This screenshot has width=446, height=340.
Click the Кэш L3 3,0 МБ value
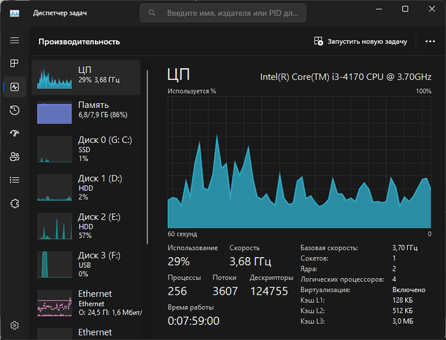(x=403, y=322)
